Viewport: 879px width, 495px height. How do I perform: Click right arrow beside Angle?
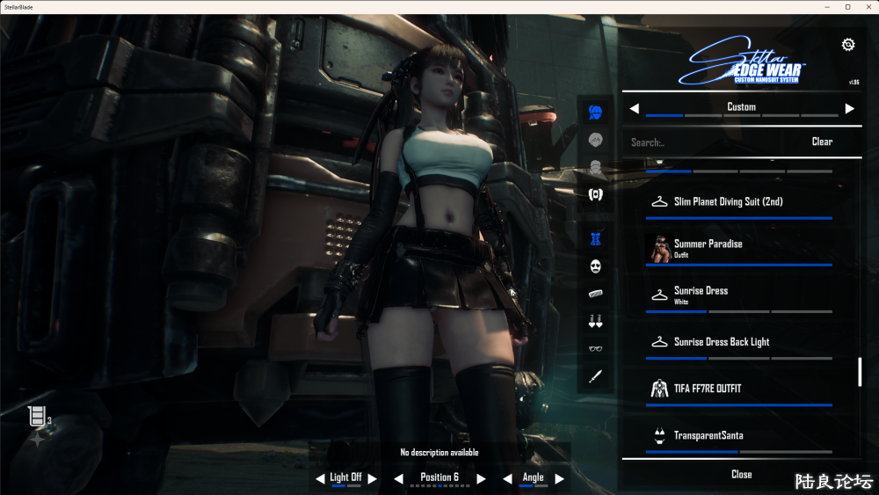[559, 479]
